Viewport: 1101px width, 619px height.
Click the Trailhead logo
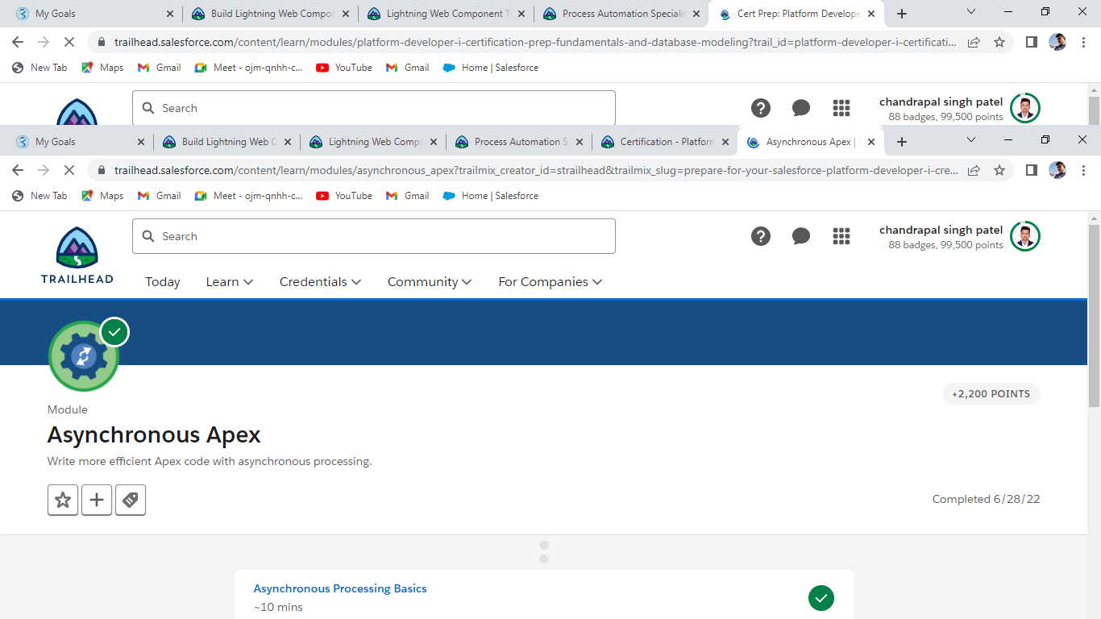pyautogui.click(x=77, y=255)
